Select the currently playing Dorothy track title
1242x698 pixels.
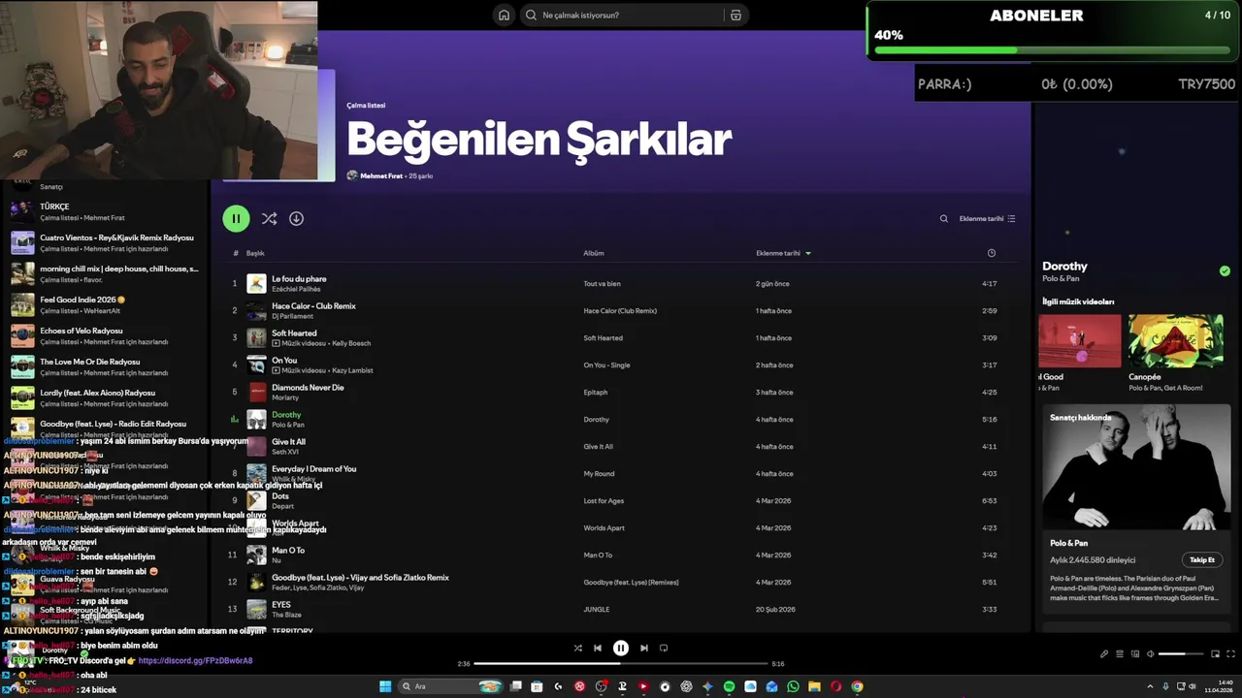click(x=286, y=415)
